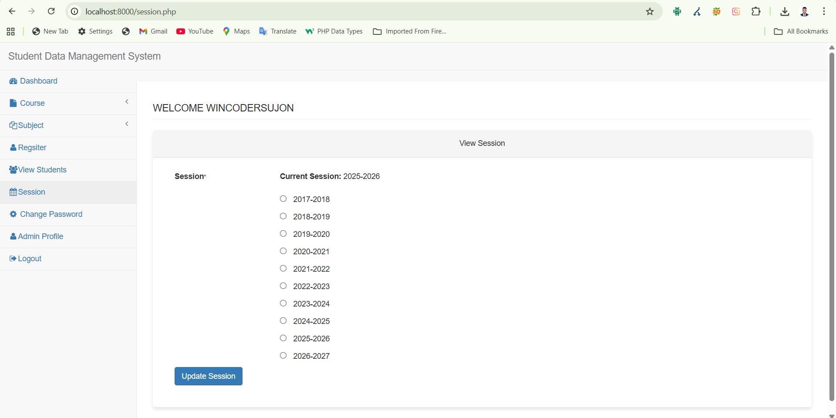This screenshot has height=418, width=836.
Task: Click the Update Session button
Action: tap(208, 376)
